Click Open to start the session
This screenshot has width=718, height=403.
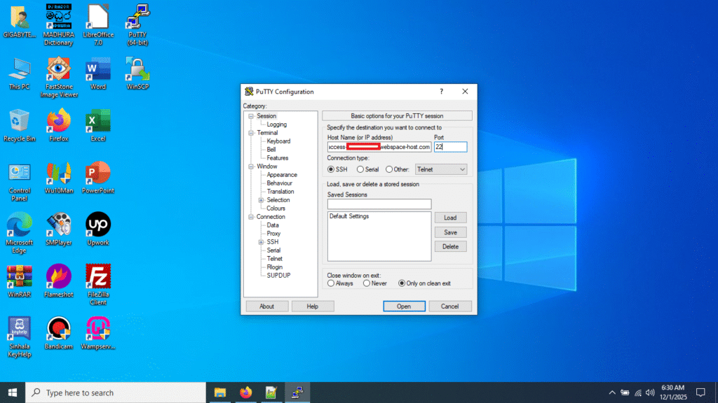point(404,306)
